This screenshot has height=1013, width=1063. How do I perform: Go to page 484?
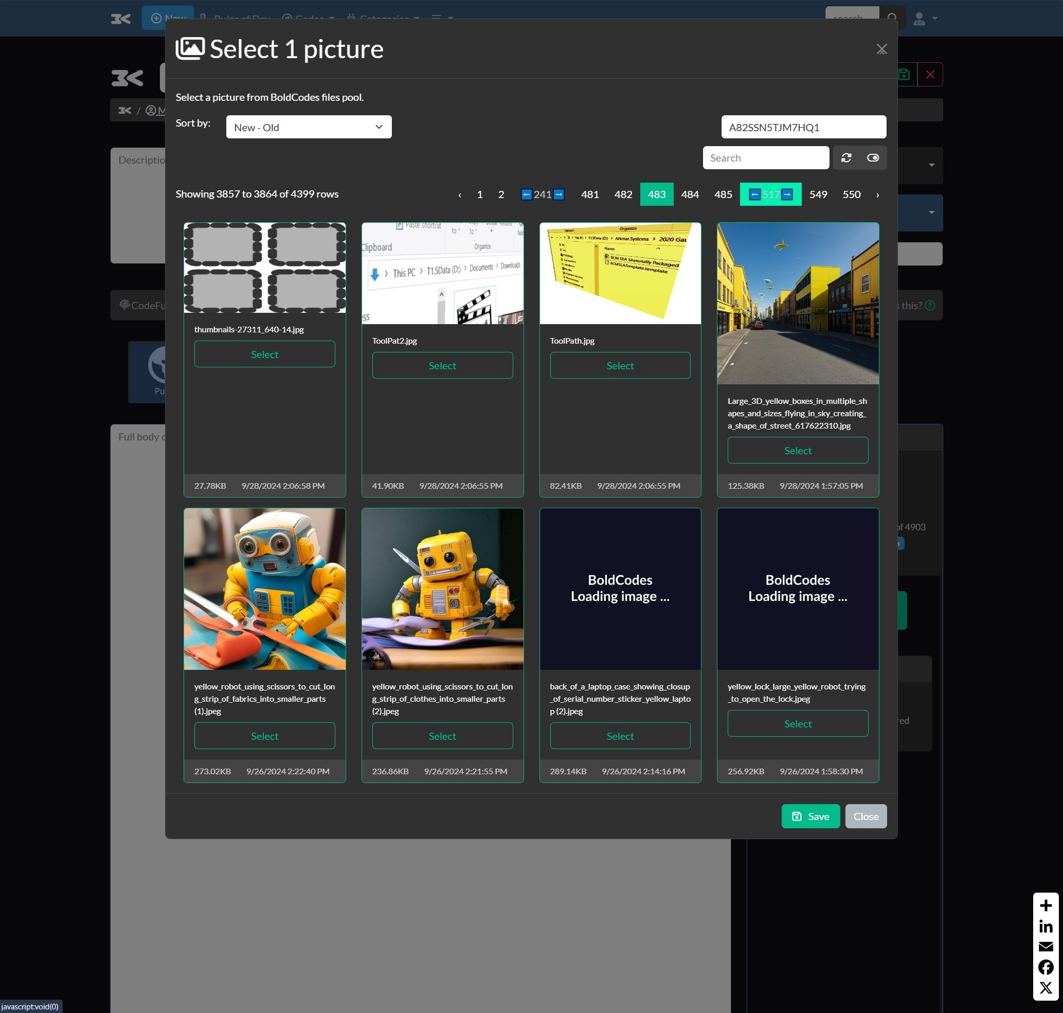(690, 194)
